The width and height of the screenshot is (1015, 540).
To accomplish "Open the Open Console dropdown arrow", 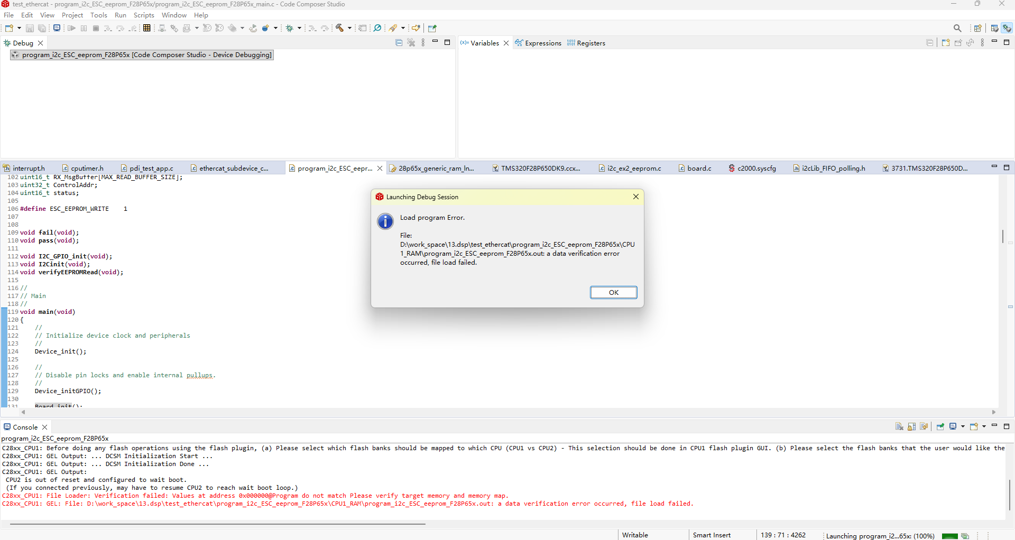I will point(984,427).
